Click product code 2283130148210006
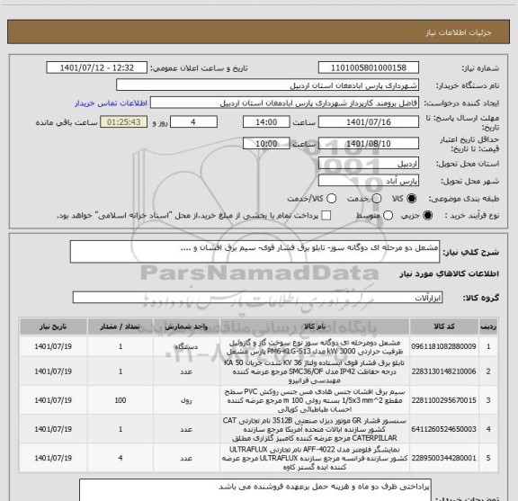This screenshot has height=501, width=518. coord(443,371)
